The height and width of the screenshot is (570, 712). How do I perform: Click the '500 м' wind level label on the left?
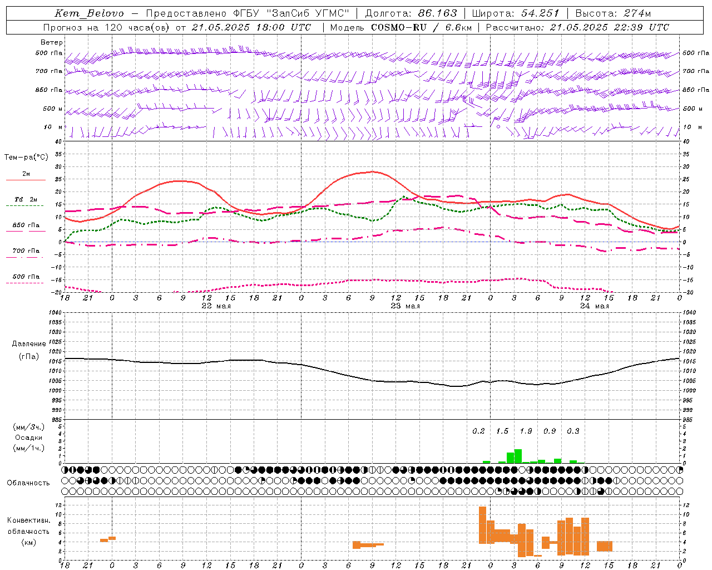click(53, 109)
